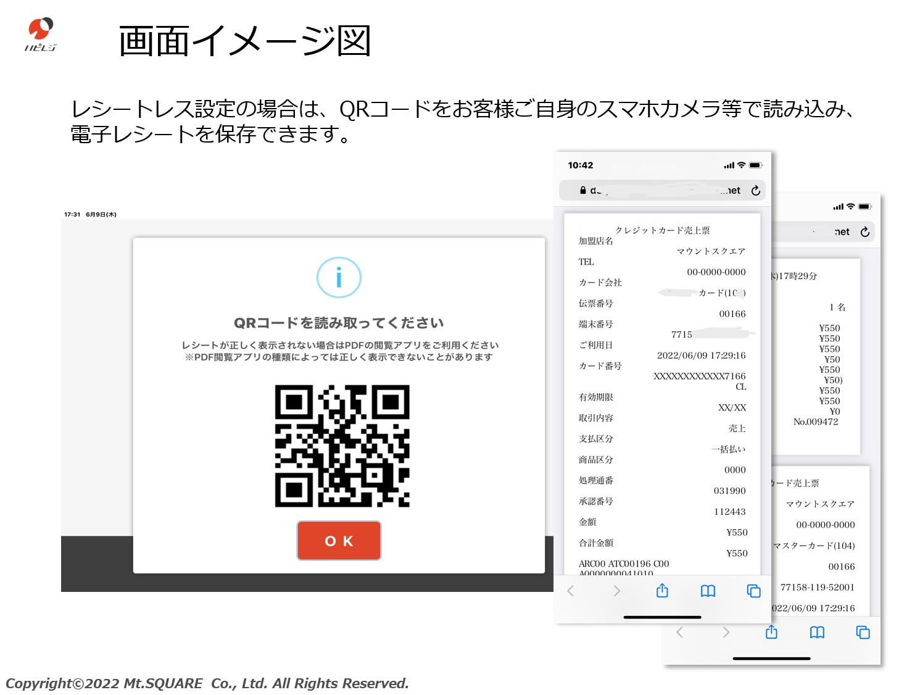Tap the signal strength icon on front phone
The height and width of the screenshot is (695, 920).
pos(729,165)
